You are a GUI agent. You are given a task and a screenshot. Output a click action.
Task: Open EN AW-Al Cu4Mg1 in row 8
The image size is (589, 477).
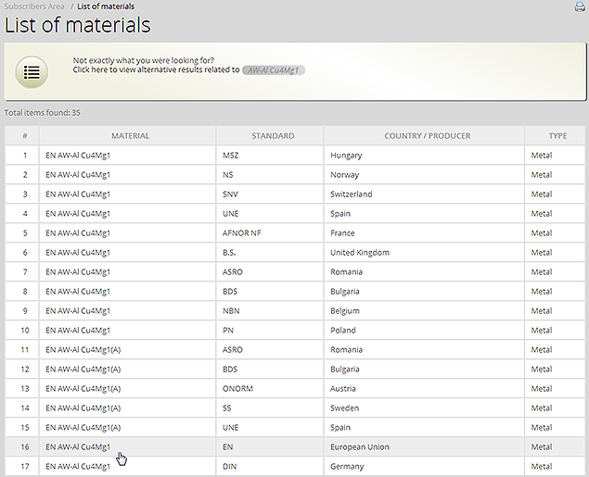click(x=78, y=292)
